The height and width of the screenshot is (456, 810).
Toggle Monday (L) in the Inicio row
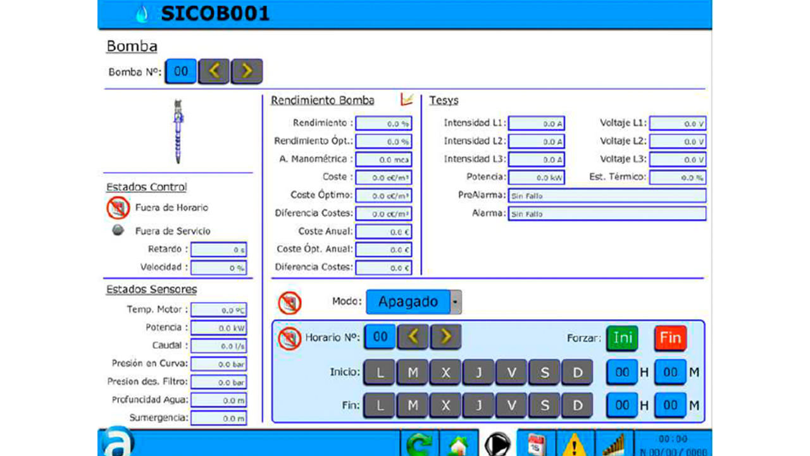(x=380, y=372)
